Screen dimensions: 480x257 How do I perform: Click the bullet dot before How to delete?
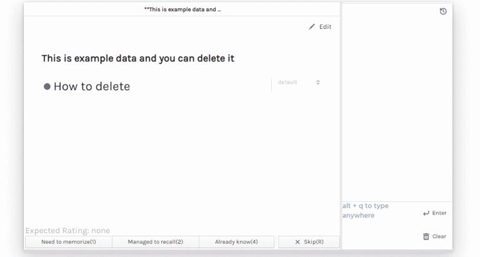pos(47,87)
